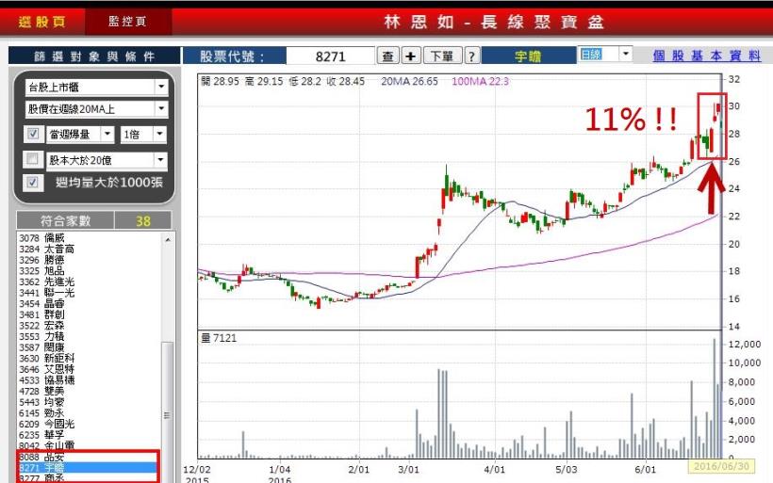This screenshot has width=773, height=483.
Task: Enable the 股本大於20億 checkbox
Action: [33, 159]
